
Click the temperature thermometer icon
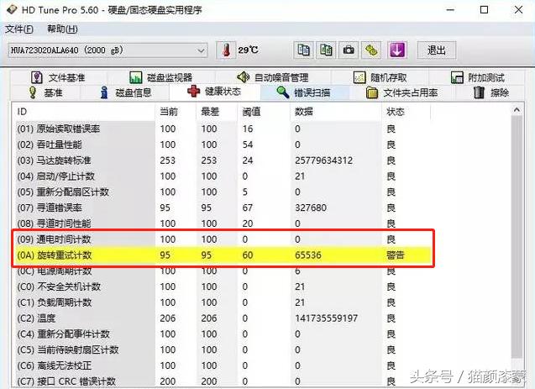(x=226, y=50)
